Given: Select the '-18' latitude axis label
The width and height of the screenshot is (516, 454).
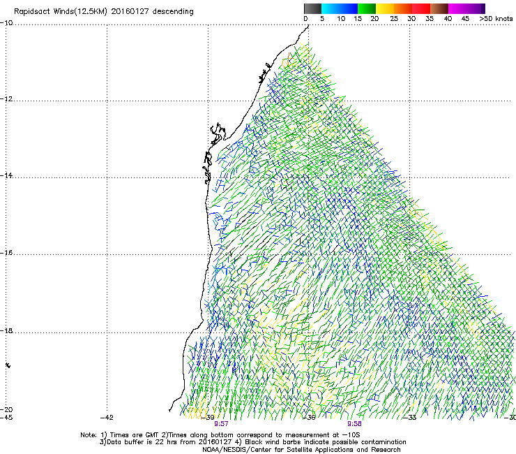Looking at the screenshot, I should coord(6,330).
